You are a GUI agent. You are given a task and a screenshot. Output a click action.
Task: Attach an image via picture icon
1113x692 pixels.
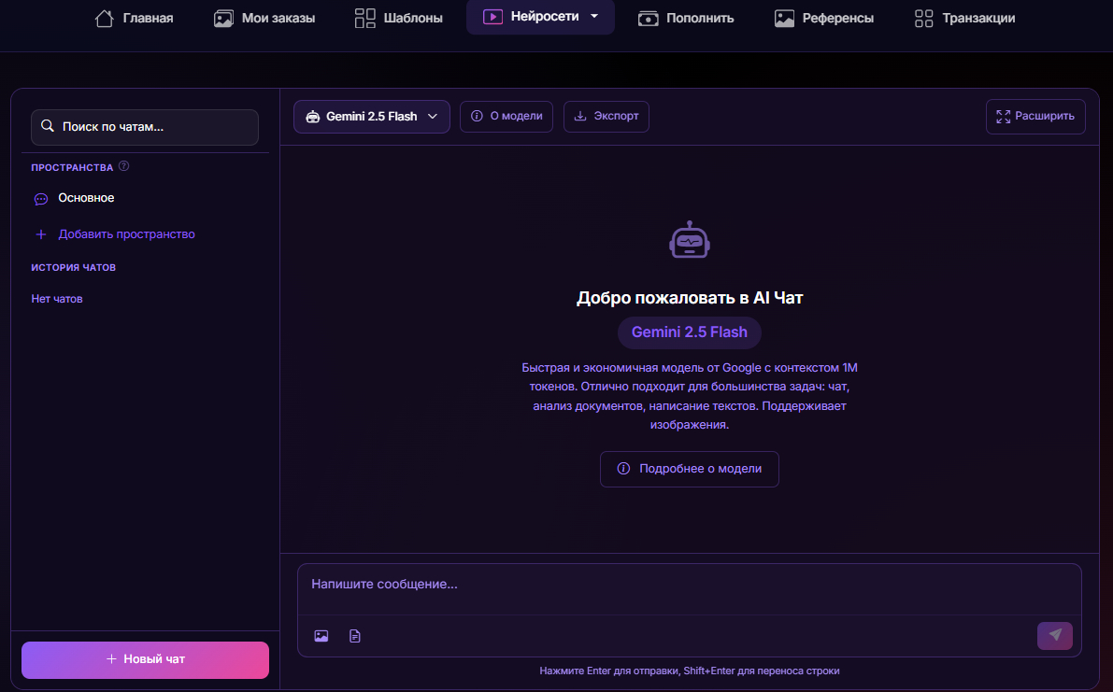click(x=321, y=636)
